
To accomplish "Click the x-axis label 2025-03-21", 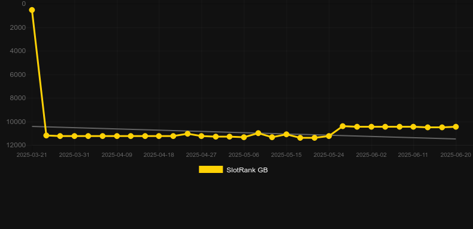I will [32, 155].
